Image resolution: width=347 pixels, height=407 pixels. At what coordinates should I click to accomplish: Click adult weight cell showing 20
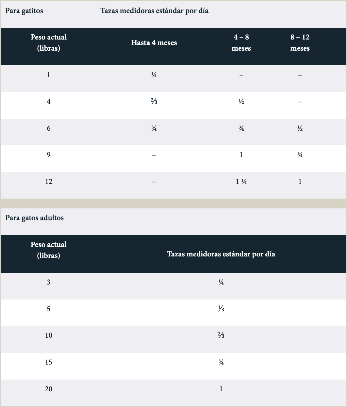tap(49, 389)
